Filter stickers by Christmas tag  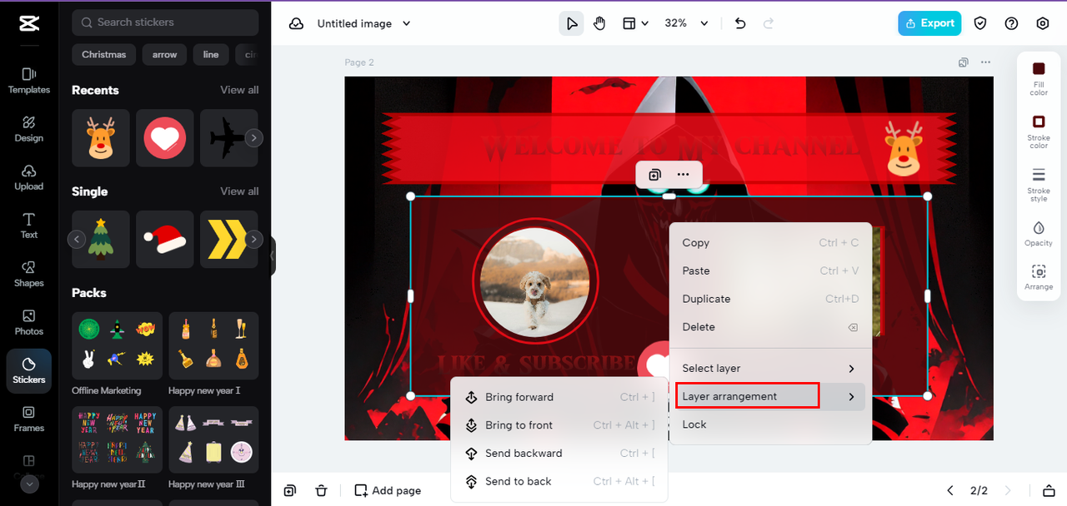coord(104,55)
